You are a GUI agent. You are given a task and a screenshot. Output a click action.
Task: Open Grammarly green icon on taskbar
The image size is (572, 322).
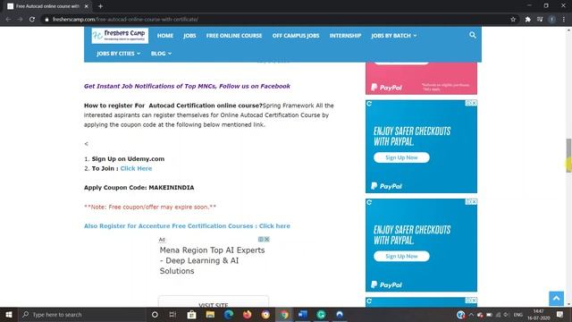click(321, 314)
